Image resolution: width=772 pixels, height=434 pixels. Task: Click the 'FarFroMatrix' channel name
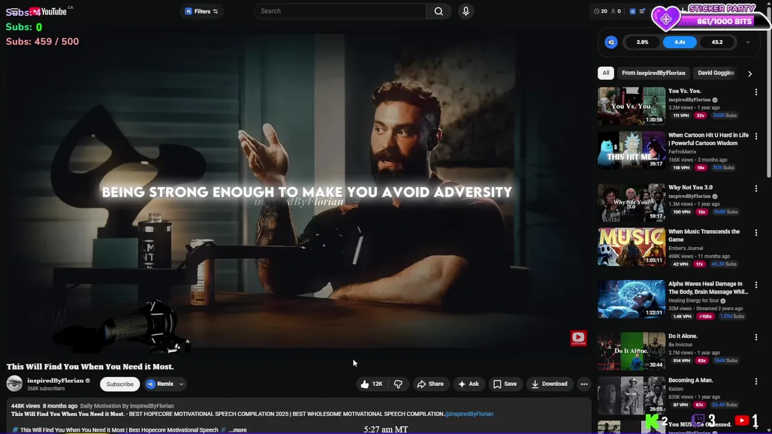coord(683,152)
